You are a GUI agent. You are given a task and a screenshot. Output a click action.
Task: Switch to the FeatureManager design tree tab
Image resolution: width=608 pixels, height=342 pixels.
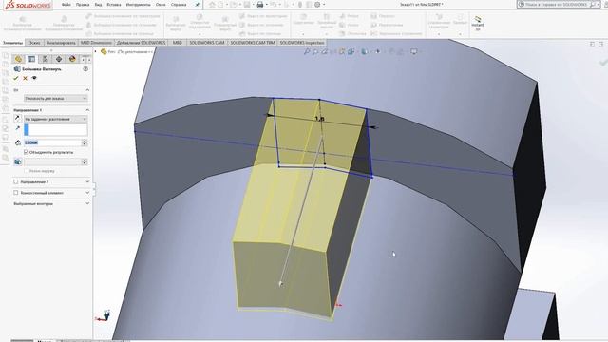(x=18, y=59)
